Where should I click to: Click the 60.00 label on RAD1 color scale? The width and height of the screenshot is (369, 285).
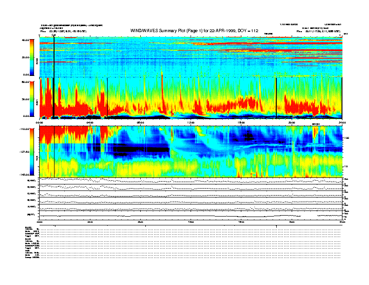[25, 82]
